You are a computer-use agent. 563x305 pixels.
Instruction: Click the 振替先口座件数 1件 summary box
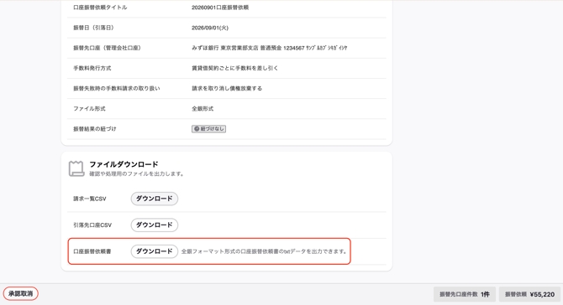pos(464,294)
